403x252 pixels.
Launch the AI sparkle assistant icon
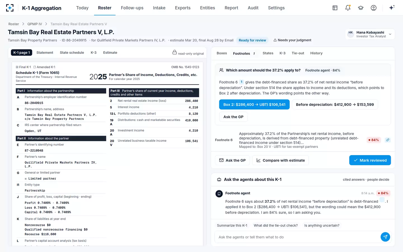(392, 8)
